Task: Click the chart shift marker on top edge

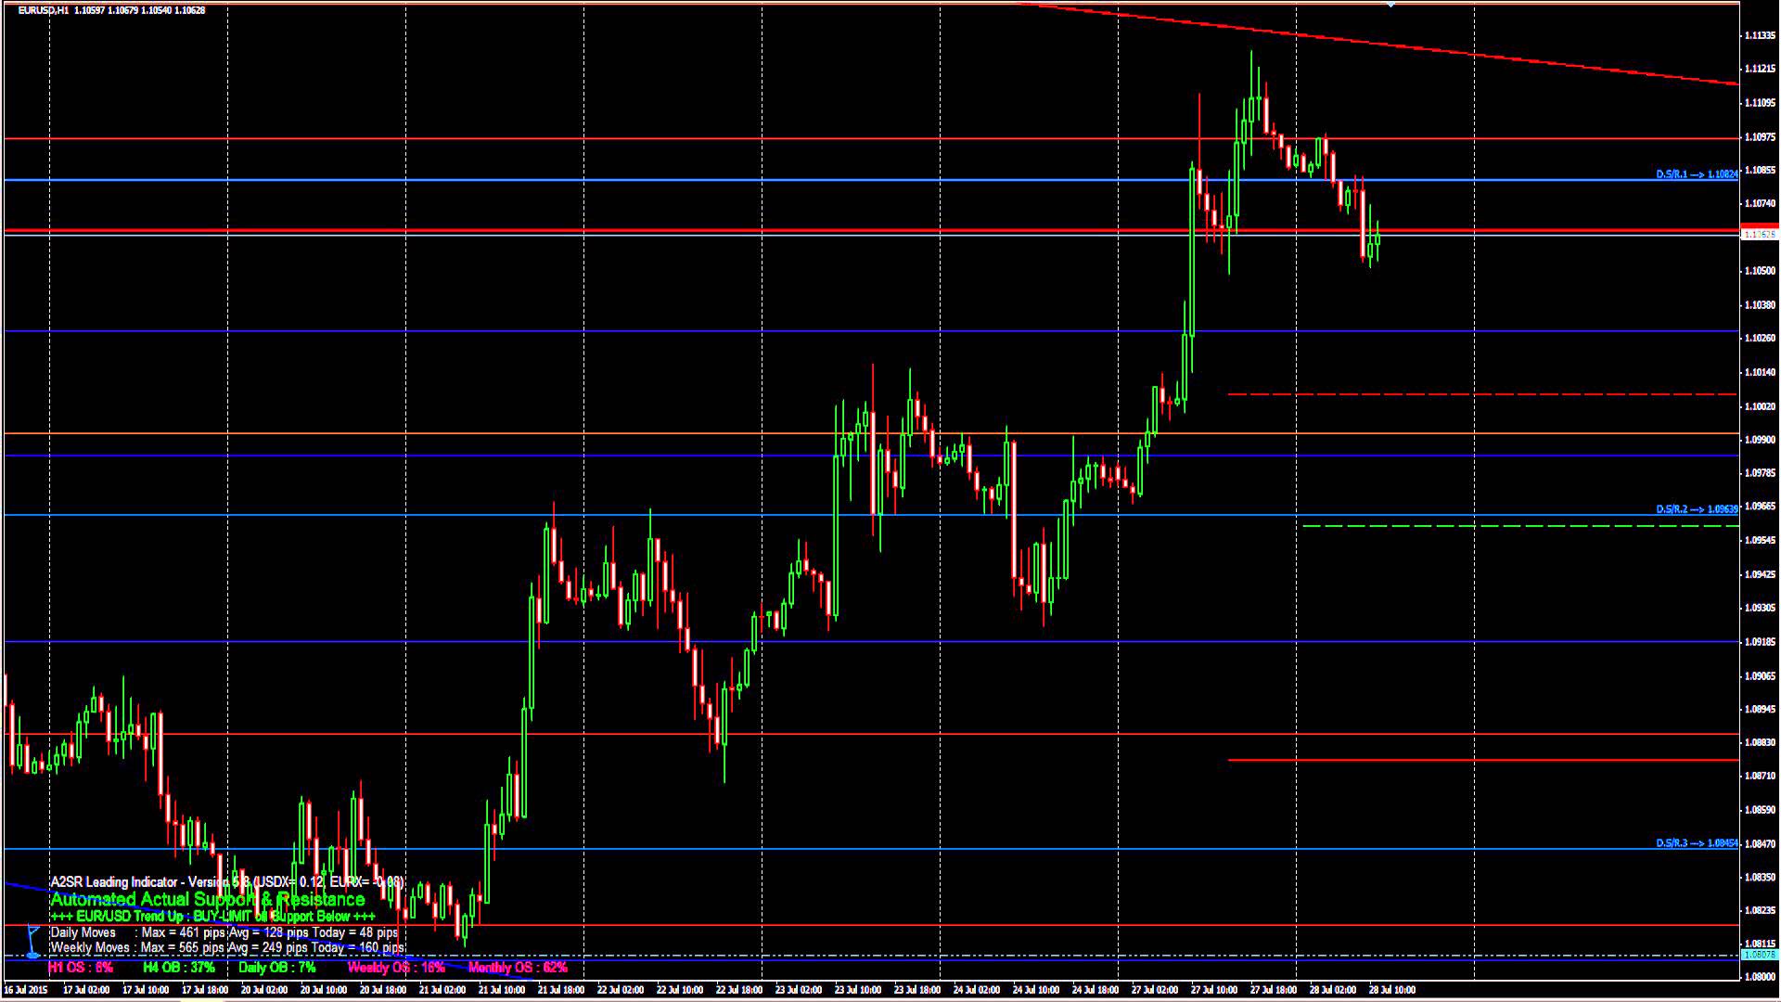Action: click(1390, 5)
